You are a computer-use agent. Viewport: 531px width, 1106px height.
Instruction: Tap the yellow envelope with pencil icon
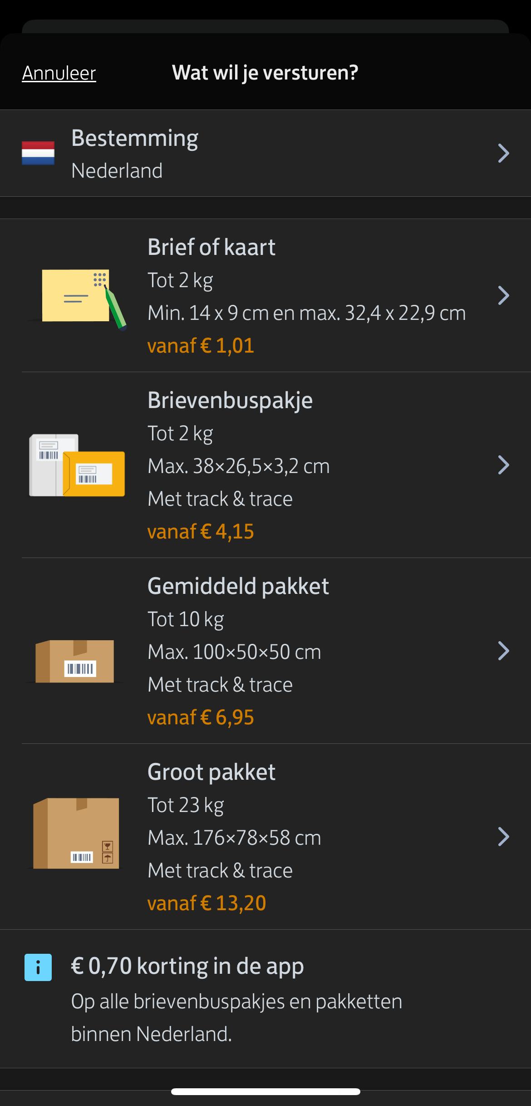coord(78,298)
